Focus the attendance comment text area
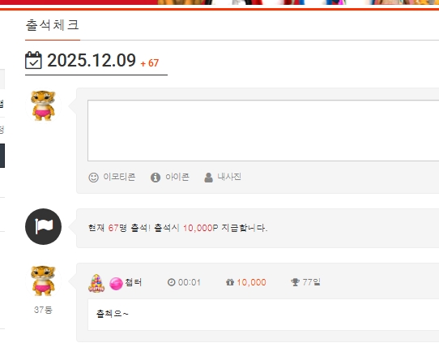The width and height of the screenshot is (439, 343). point(263,131)
